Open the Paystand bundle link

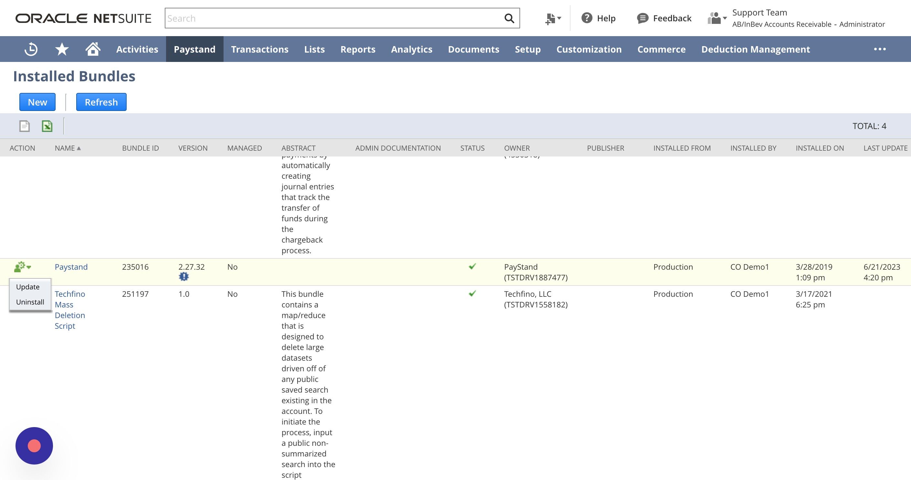(71, 267)
